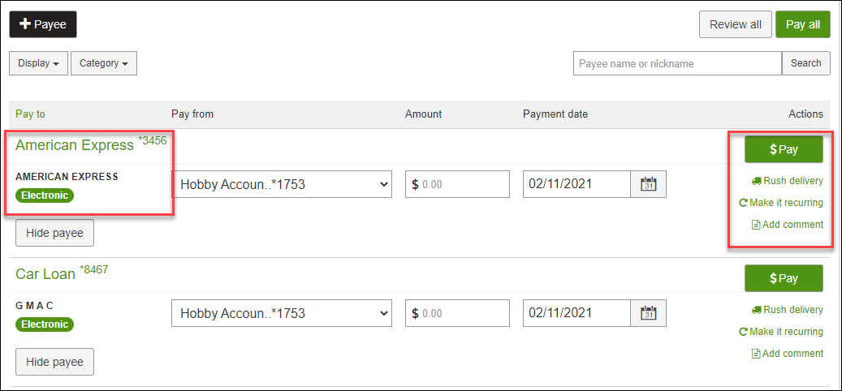Click the Electronic badge under AMERICAN EXPRESS
Image resolution: width=842 pixels, height=391 pixels.
point(45,195)
